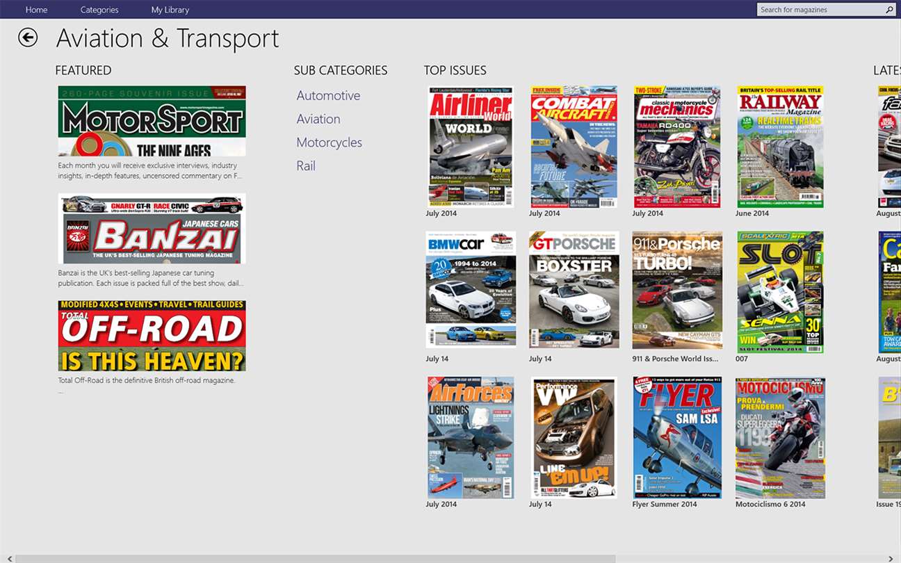Open the featured Banzai magazine banner

coord(152,229)
